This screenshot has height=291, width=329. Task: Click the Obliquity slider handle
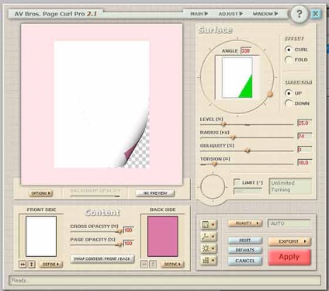248,151
